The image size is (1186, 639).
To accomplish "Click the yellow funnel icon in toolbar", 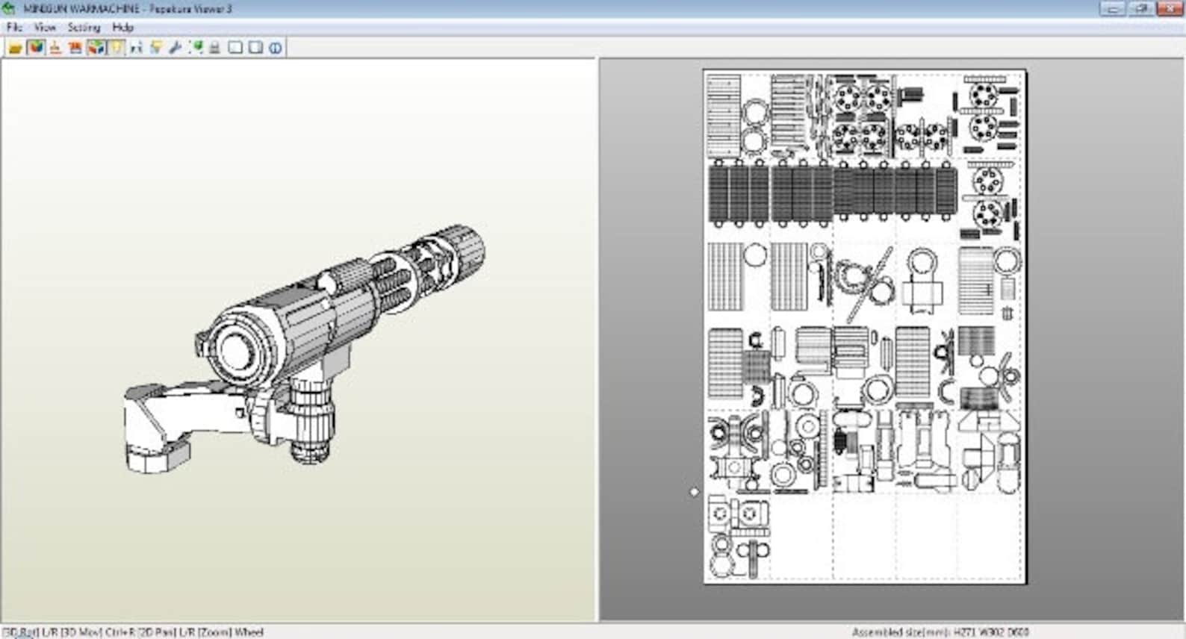I will (156, 48).
